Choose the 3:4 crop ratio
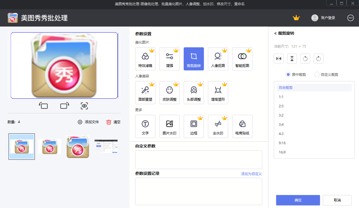359x208 pixels. pos(314,125)
